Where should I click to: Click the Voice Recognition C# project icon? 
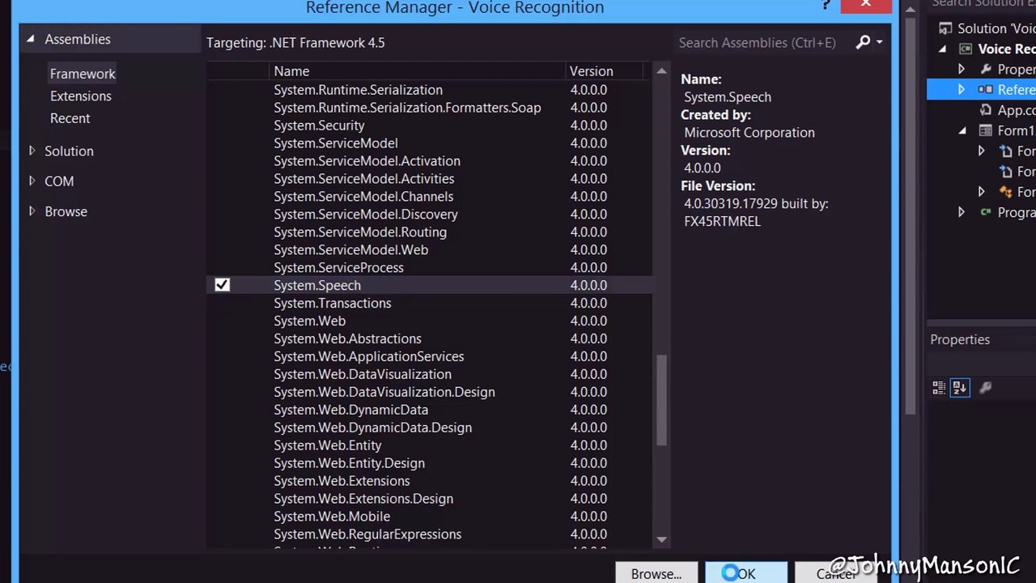click(x=965, y=49)
